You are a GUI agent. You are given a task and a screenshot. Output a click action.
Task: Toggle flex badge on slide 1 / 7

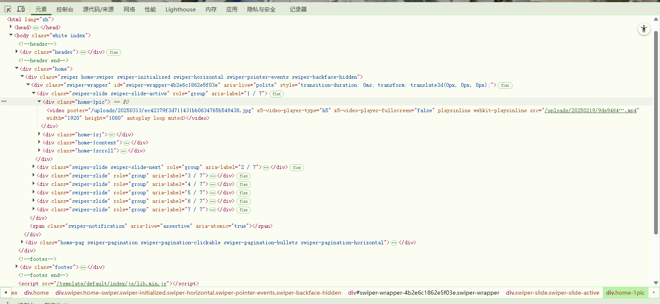point(277,94)
